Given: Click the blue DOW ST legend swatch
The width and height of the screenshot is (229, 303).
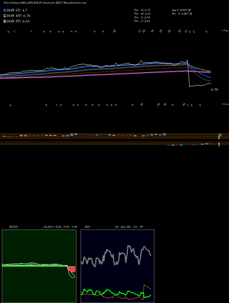Looking at the screenshot, I should click(x=5, y=10).
